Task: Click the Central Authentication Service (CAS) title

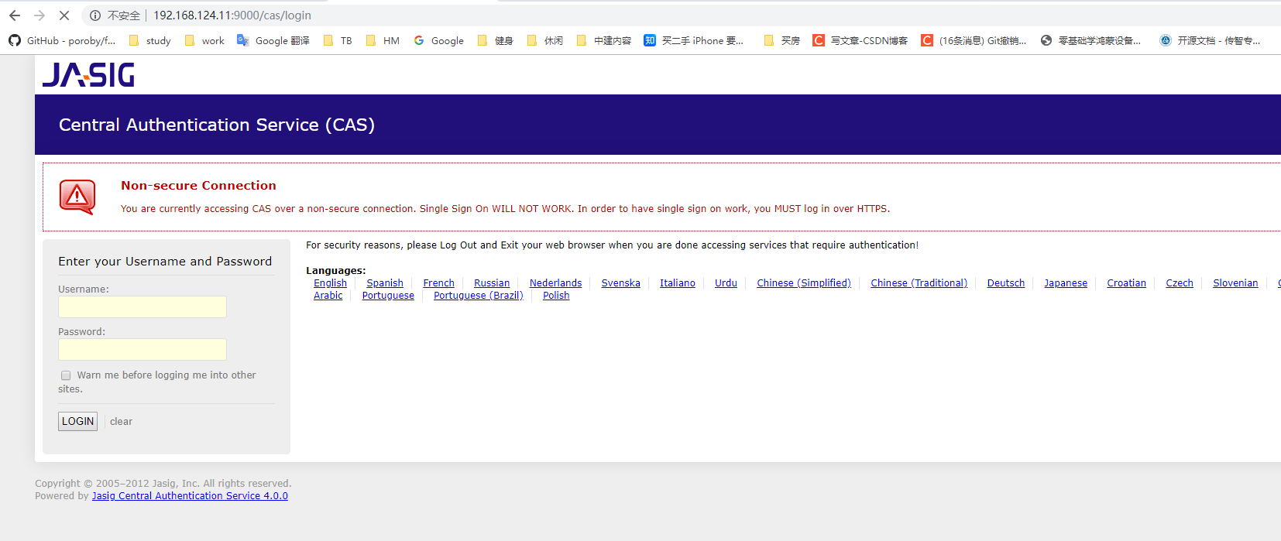Action: 217,125
